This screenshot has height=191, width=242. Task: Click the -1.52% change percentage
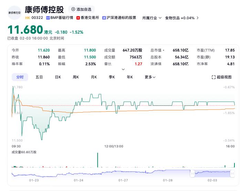coord(76,32)
